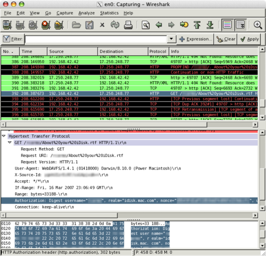Screen dimensions: 266x256
Task: Stop the running capture icon
Action: [x=46, y=25]
